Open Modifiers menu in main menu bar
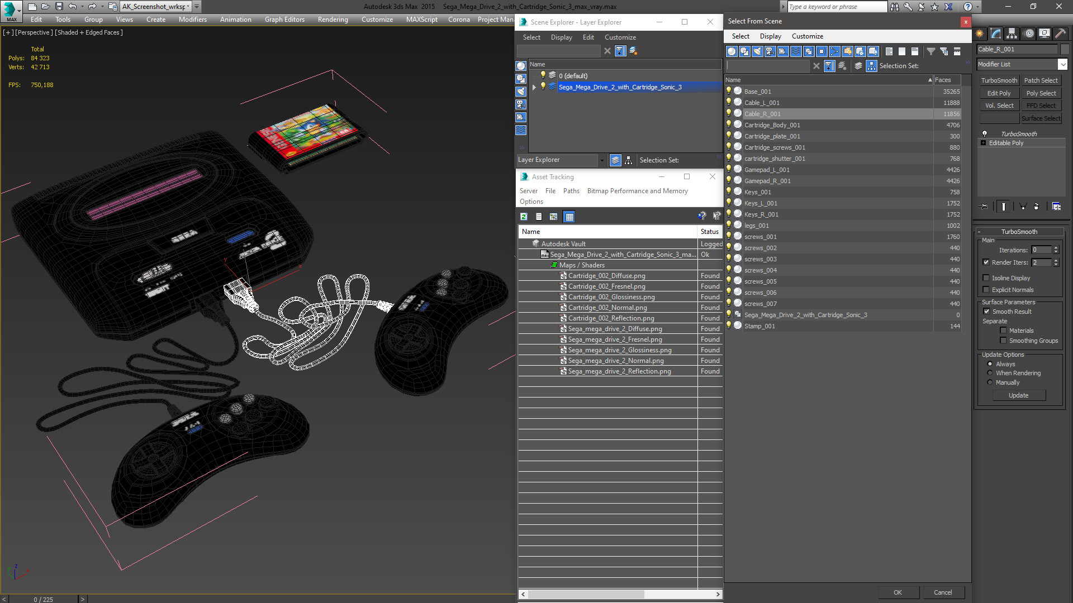Image resolution: width=1073 pixels, height=603 pixels. [x=193, y=20]
